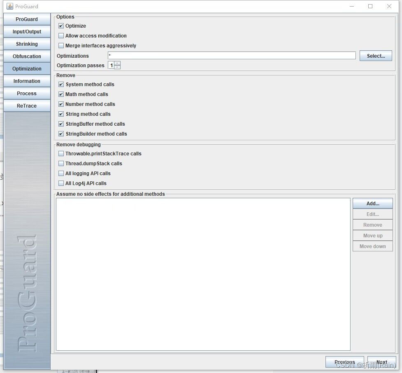Click the Move down button
This screenshot has width=402, height=373.
click(372, 246)
